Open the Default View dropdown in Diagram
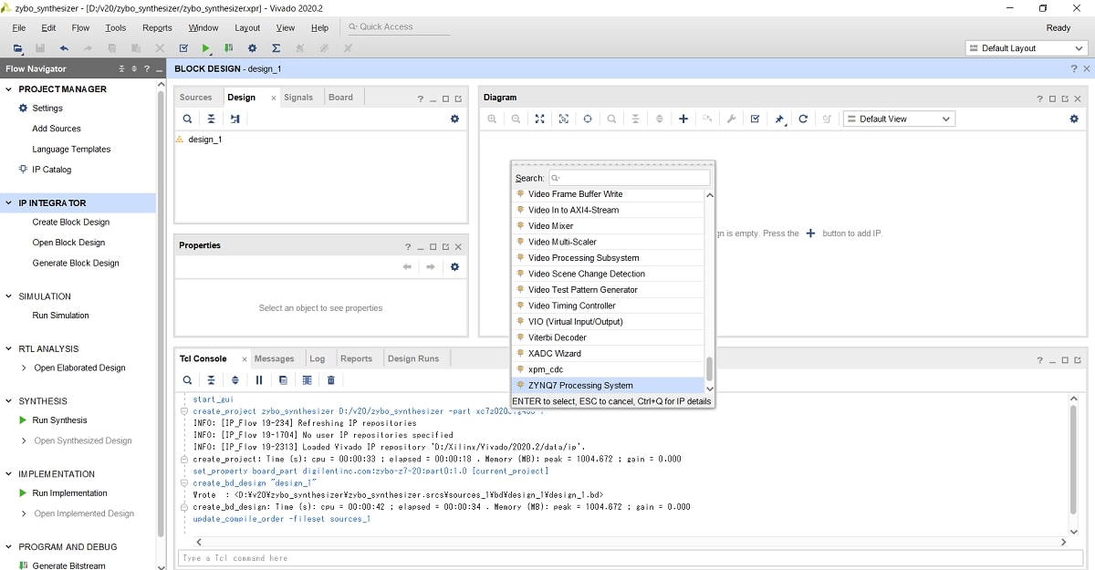1095x570 pixels. pos(898,119)
